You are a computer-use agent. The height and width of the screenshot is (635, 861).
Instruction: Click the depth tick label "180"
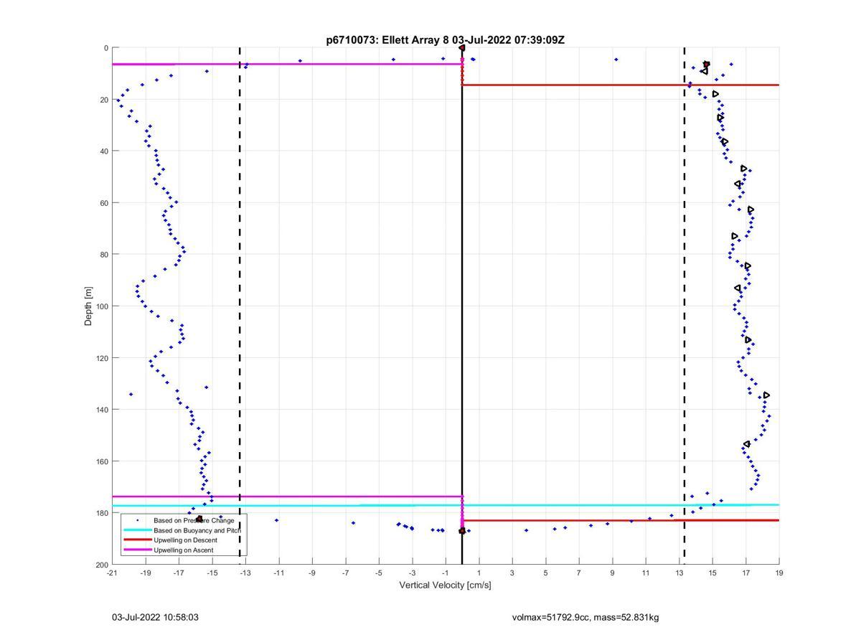point(102,513)
